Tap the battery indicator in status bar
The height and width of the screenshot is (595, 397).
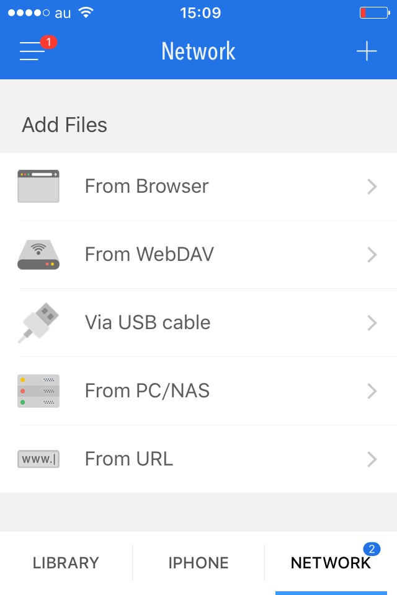click(373, 12)
